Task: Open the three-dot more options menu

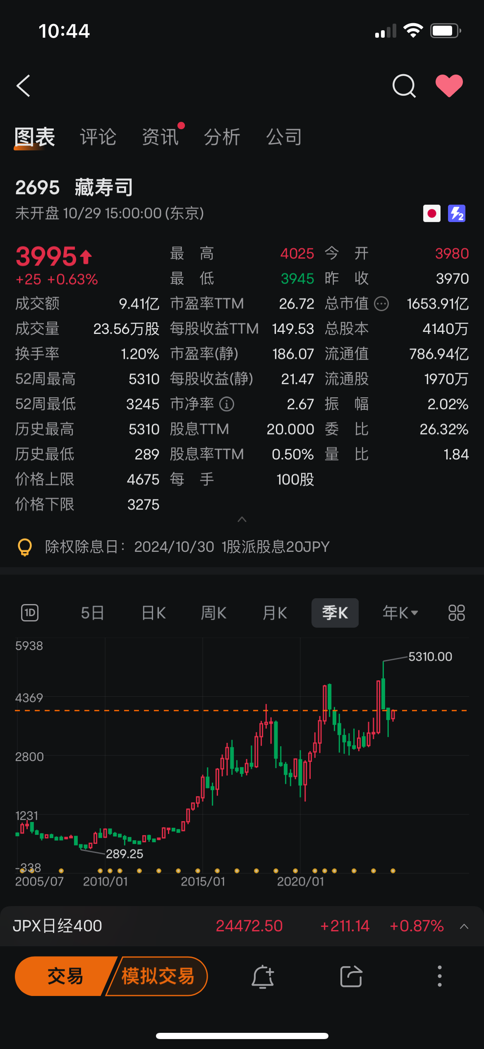Action: pos(440,976)
